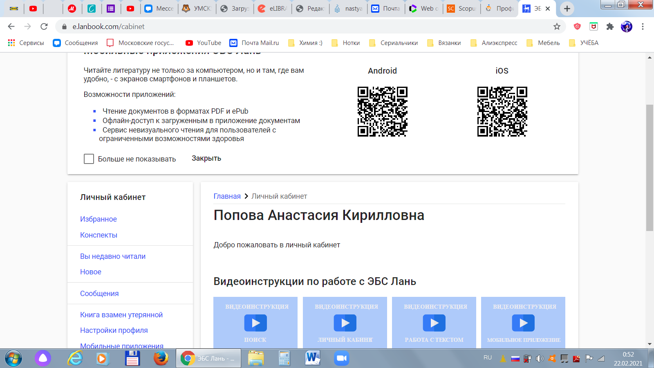Click the scrollbar down arrow
This screenshot has width=654, height=368.
(650, 344)
